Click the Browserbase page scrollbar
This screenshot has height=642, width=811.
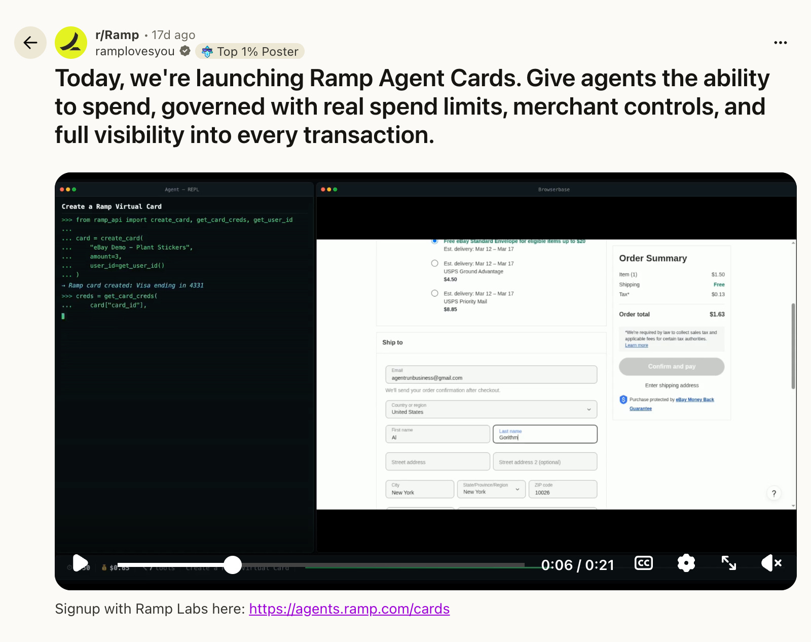click(793, 346)
